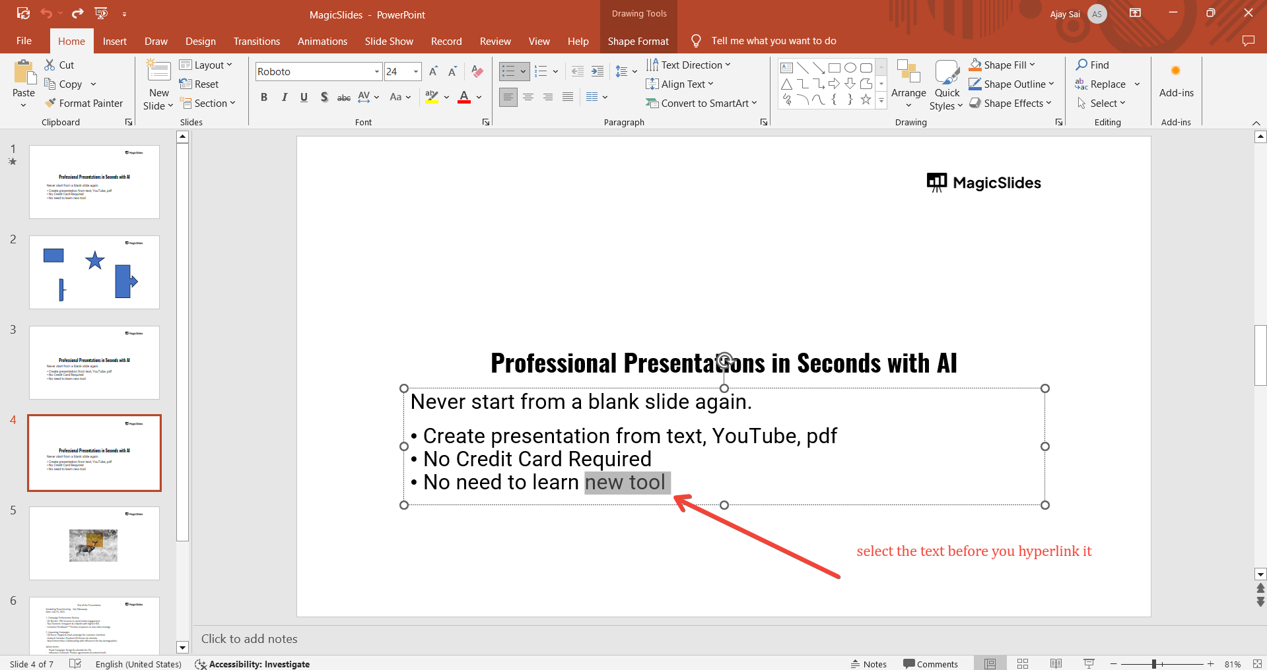Viewport: 1267px width, 670px height.
Task: Justify the paragraph text
Action: click(x=568, y=97)
